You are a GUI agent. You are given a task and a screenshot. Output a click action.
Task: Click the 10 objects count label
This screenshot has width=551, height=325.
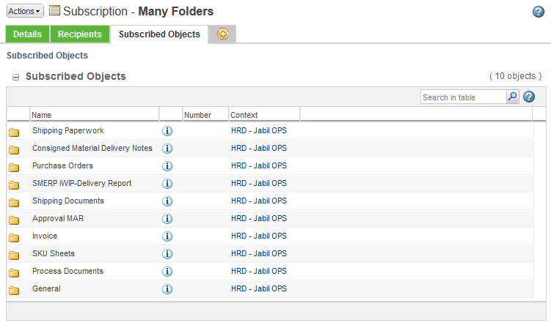point(515,76)
